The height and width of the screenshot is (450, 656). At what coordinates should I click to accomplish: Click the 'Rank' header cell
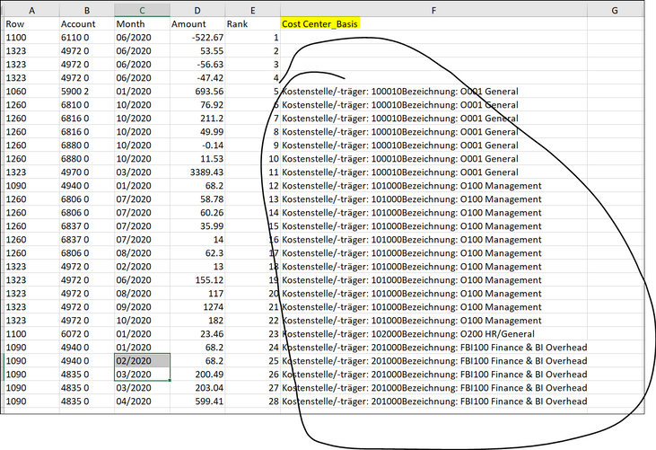253,24
